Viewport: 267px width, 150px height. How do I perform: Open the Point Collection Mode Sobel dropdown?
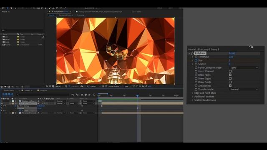tap(244, 67)
